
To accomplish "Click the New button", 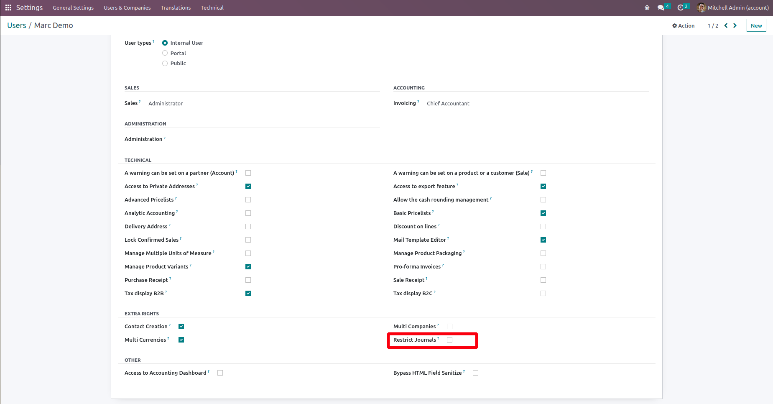I will (756, 26).
